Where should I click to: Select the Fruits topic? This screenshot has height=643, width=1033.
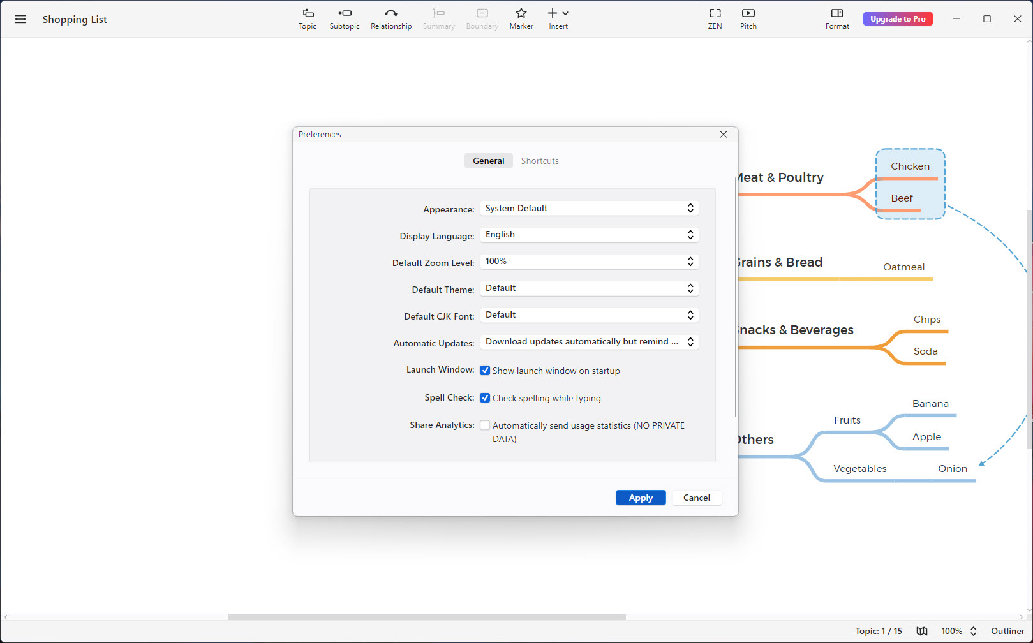click(x=847, y=420)
